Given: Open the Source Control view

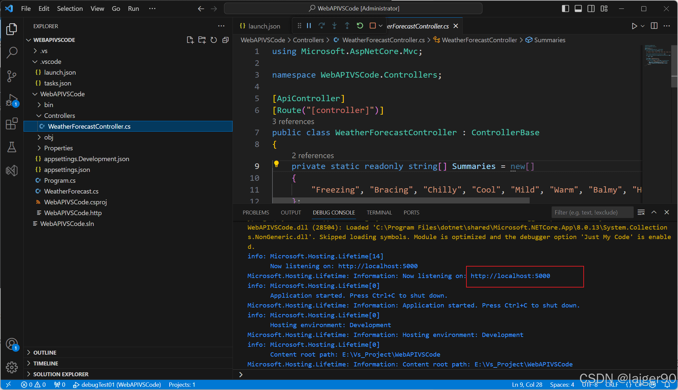Looking at the screenshot, I should [12, 76].
